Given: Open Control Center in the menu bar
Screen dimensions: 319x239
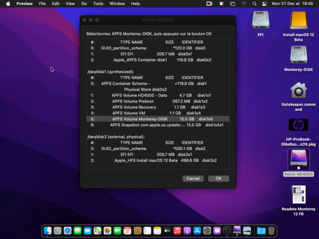Looking at the screenshot, I should (264, 3).
